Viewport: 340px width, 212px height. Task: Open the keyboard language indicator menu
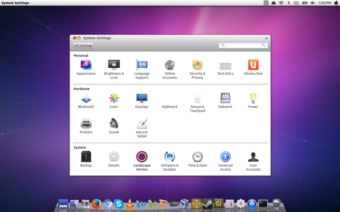266,3
